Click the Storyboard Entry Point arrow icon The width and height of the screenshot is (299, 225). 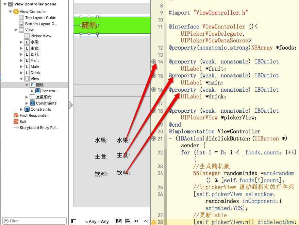tap(16, 128)
